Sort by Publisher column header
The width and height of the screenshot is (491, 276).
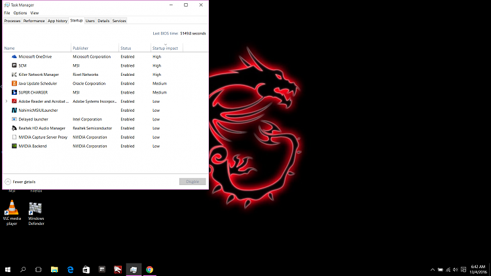95,48
